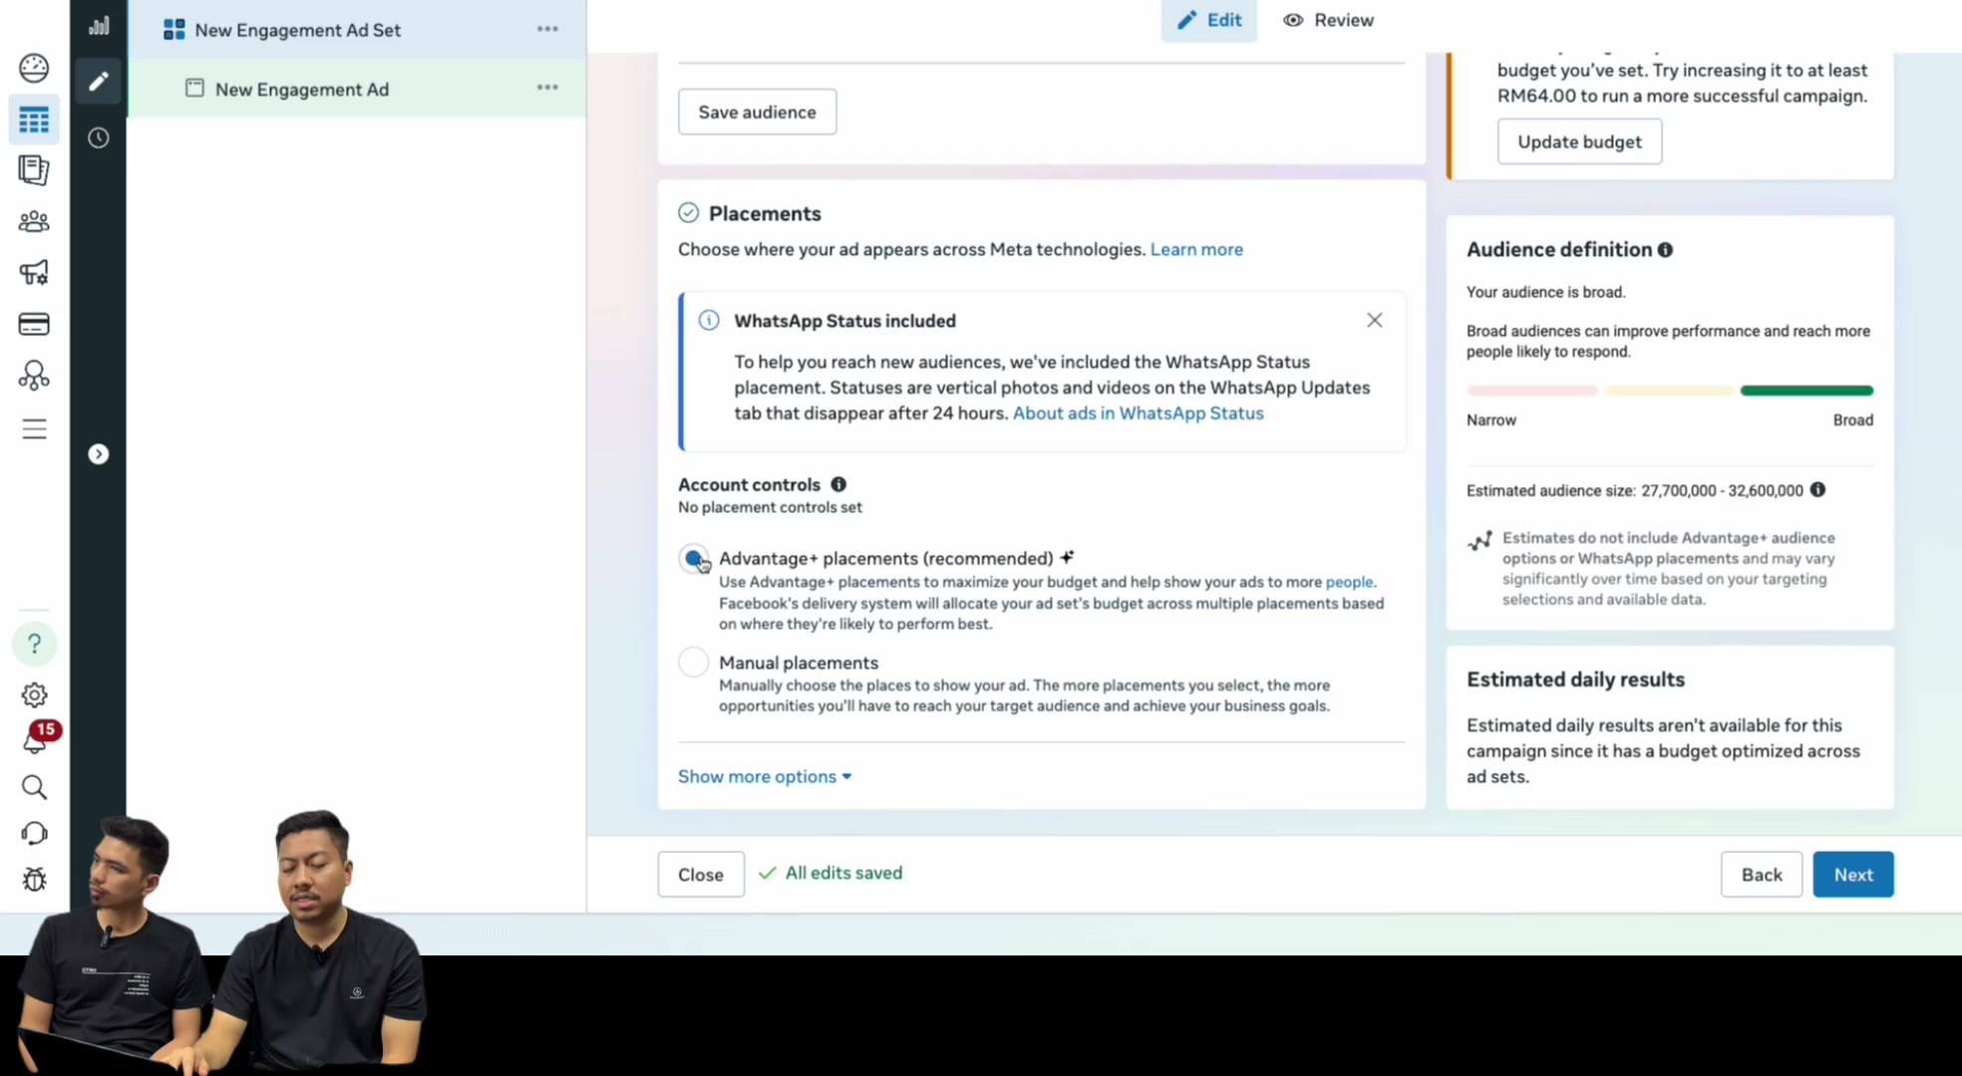Open the history clock icon
This screenshot has height=1076, width=1962.
(98, 137)
